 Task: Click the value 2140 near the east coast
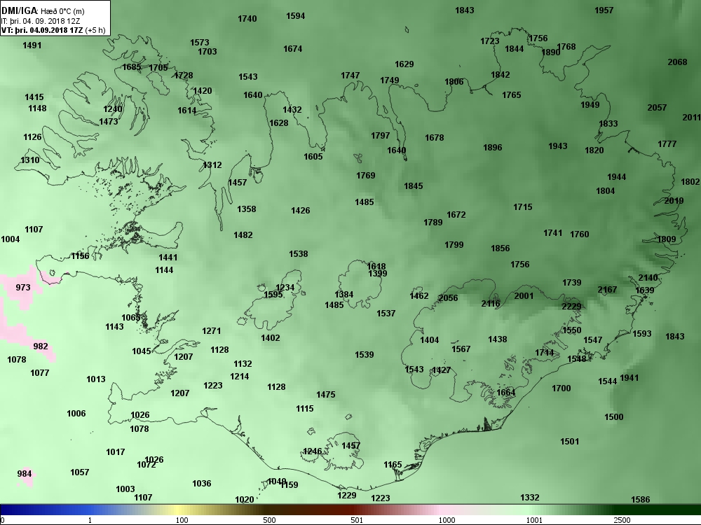tap(648, 278)
